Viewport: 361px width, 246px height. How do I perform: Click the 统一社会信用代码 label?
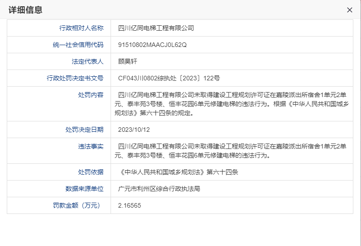click(x=78, y=45)
